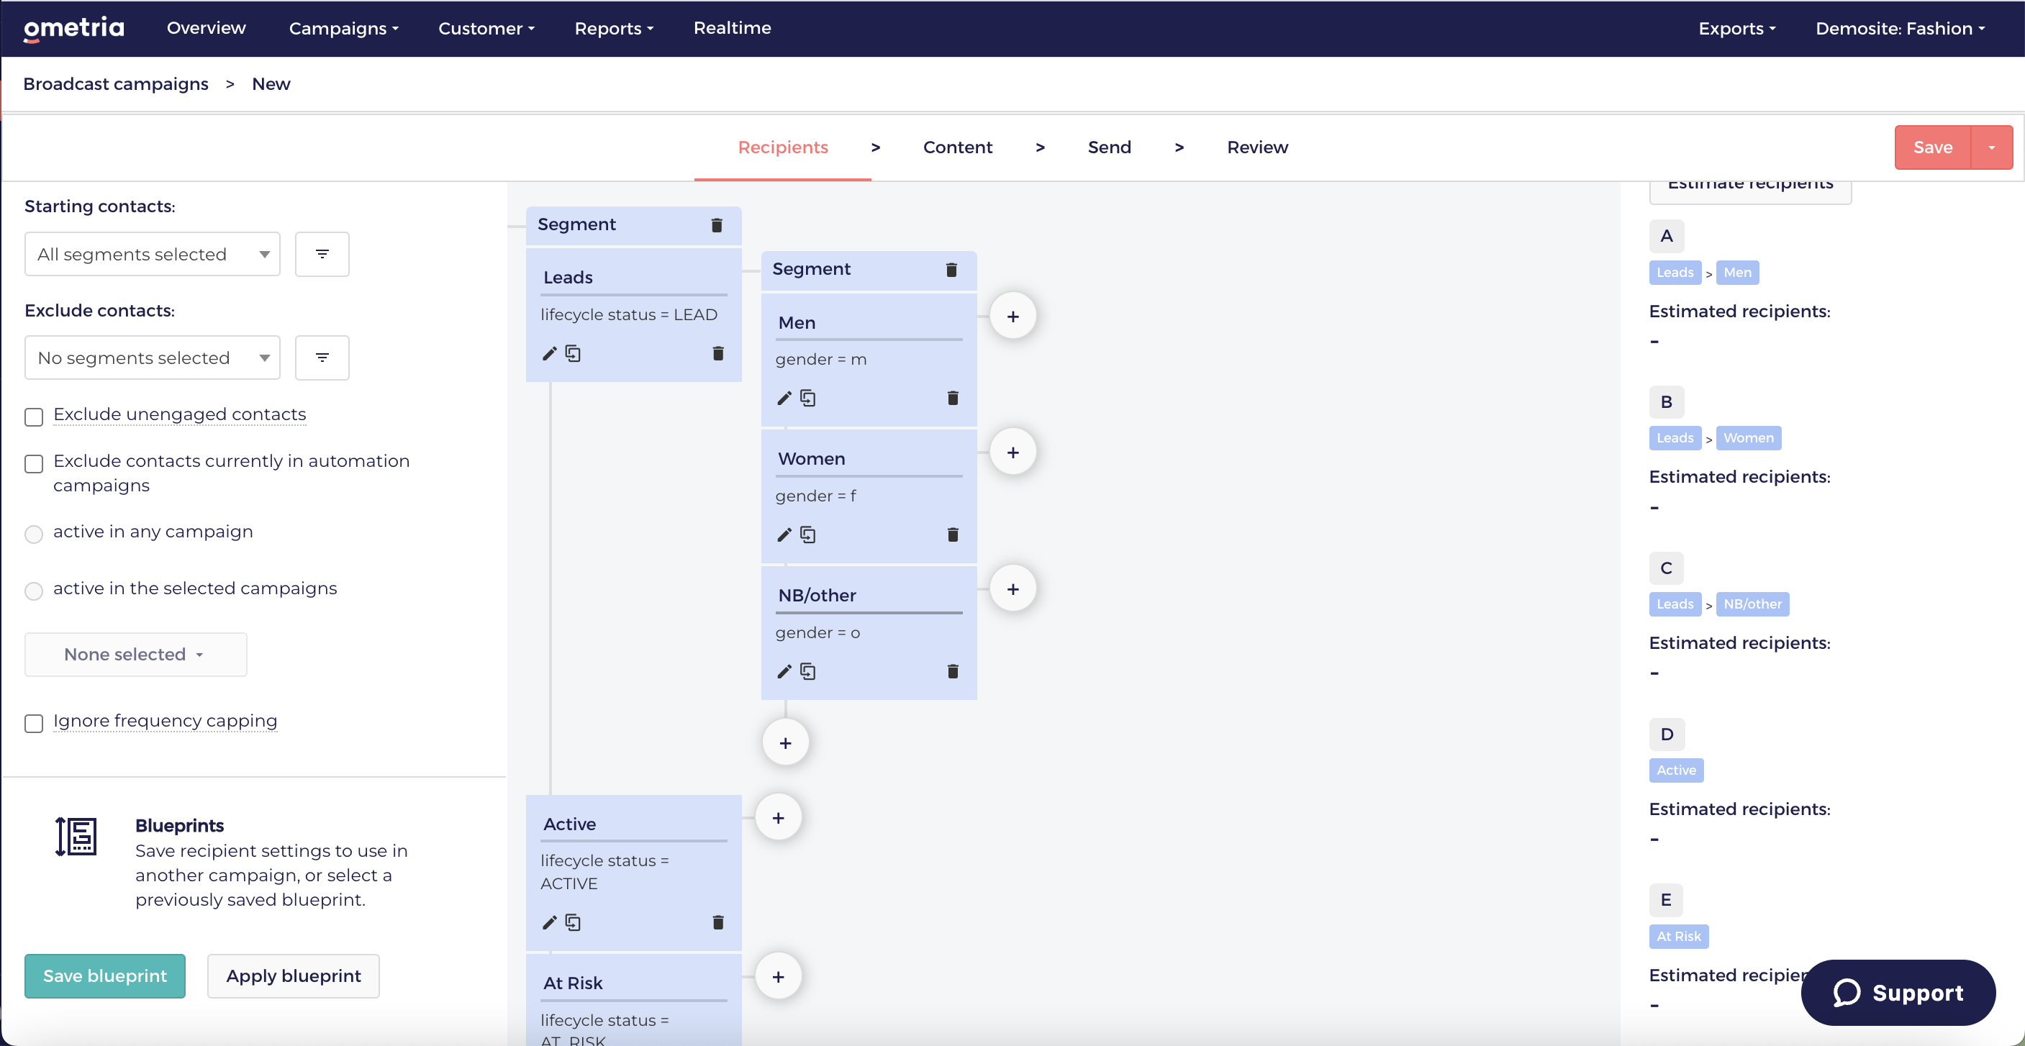Image resolution: width=2025 pixels, height=1046 pixels.
Task: Switch to the Send step
Action: tap(1109, 147)
